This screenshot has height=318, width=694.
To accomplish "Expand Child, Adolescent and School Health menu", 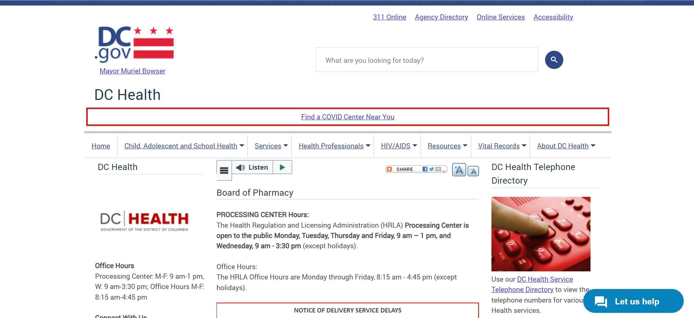I will click(184, 146).
